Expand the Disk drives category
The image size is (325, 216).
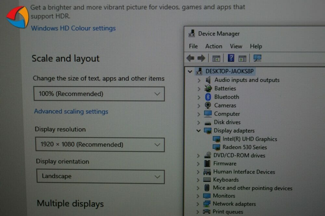[x=199, y=123]
